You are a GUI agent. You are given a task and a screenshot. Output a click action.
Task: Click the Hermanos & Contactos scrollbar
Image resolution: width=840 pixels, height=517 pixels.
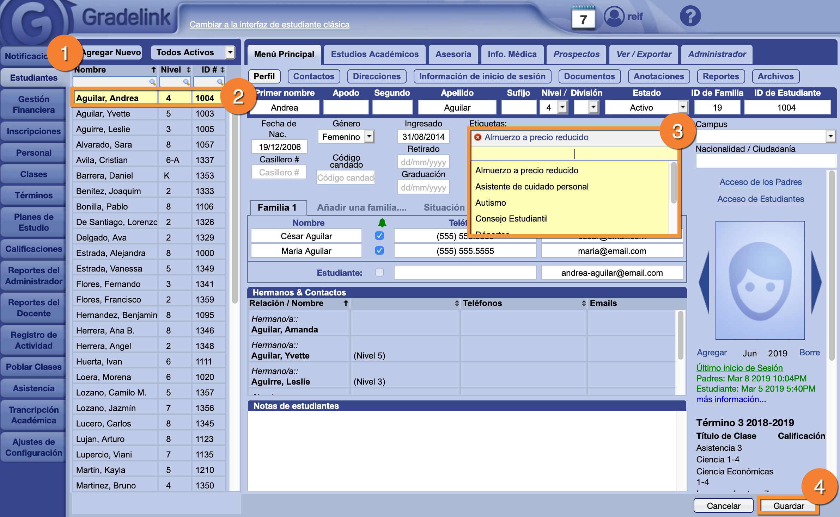[x=680, y=335]
